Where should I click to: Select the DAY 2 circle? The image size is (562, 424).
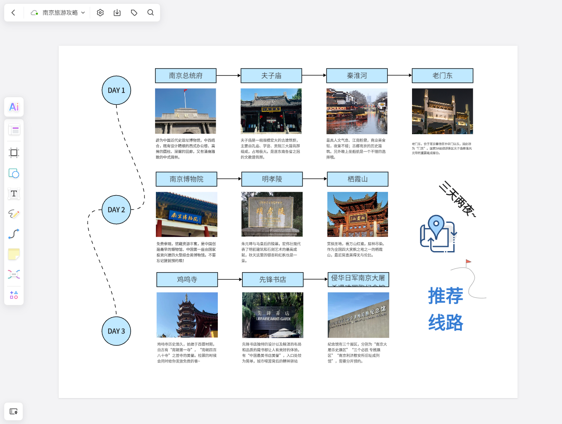point(116,209)
